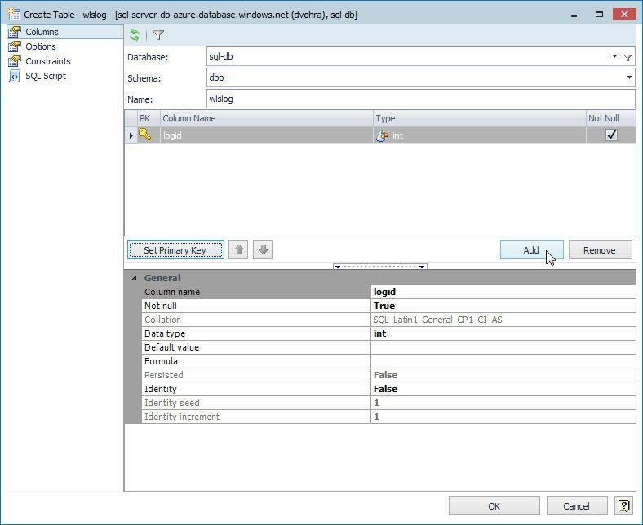643x525 pixels.
Task: Click the Column Name header
Action: (x=267, y=118)
